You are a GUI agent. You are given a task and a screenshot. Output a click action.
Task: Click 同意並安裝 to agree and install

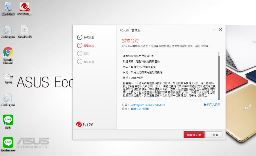(194, 135)
